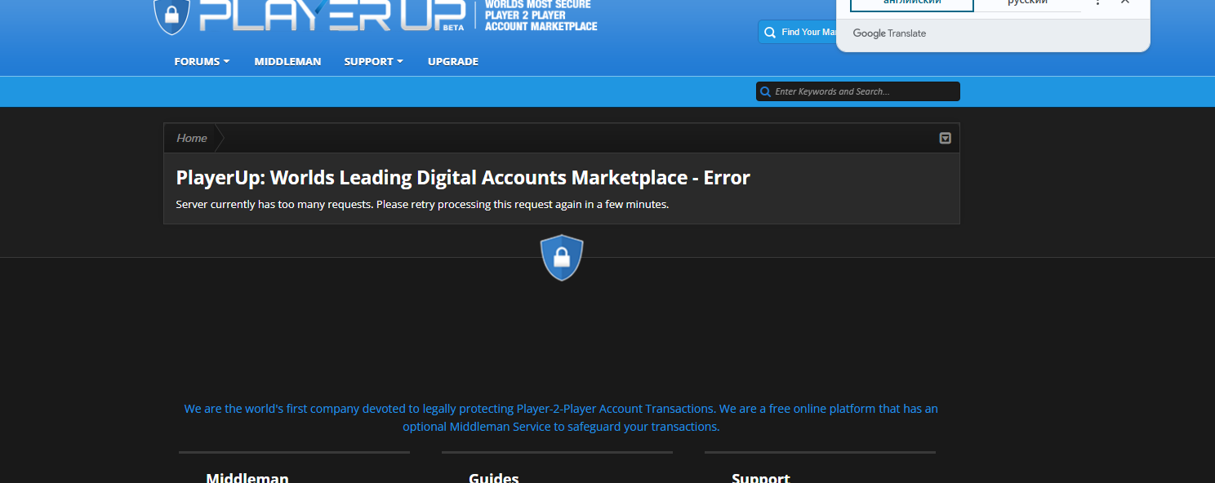Image resolution: width=1215 pixels, height=483 pixels.
Task: Click the 'Server currently has too many requests' message
Action: (x=422, y=204)
